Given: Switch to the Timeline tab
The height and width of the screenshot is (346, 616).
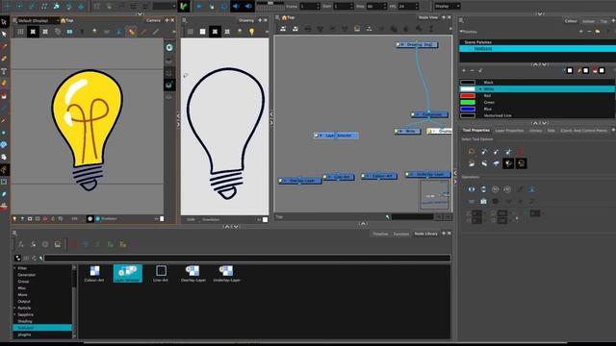Looking at the screenshot, I should (380, 234).
